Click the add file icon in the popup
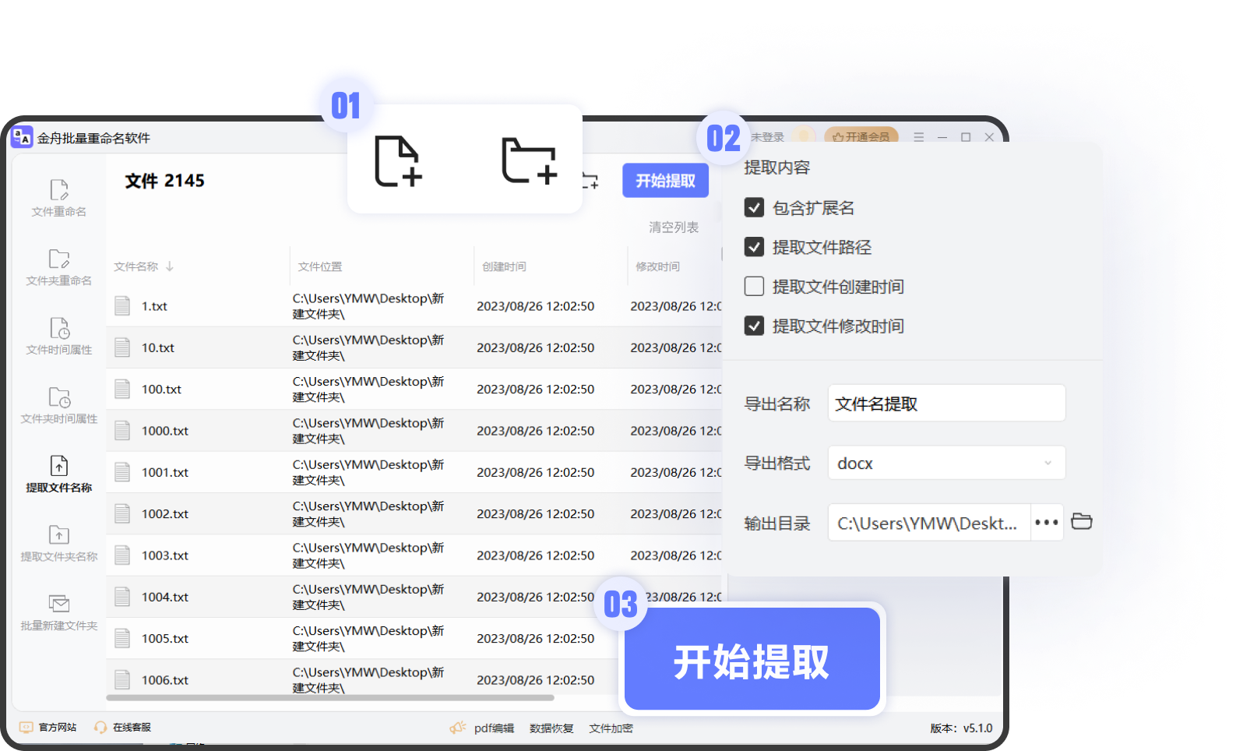This screenshot has width=1250, height=751. [398, 161]
